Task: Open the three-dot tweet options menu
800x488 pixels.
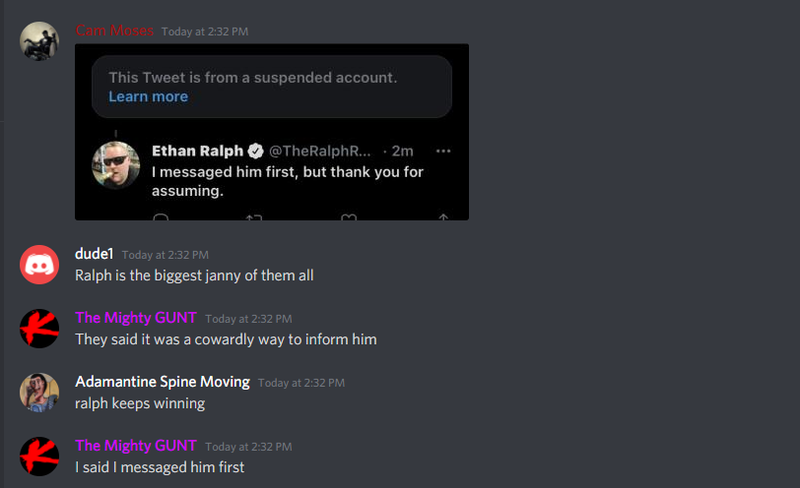Action: [443, 151]
